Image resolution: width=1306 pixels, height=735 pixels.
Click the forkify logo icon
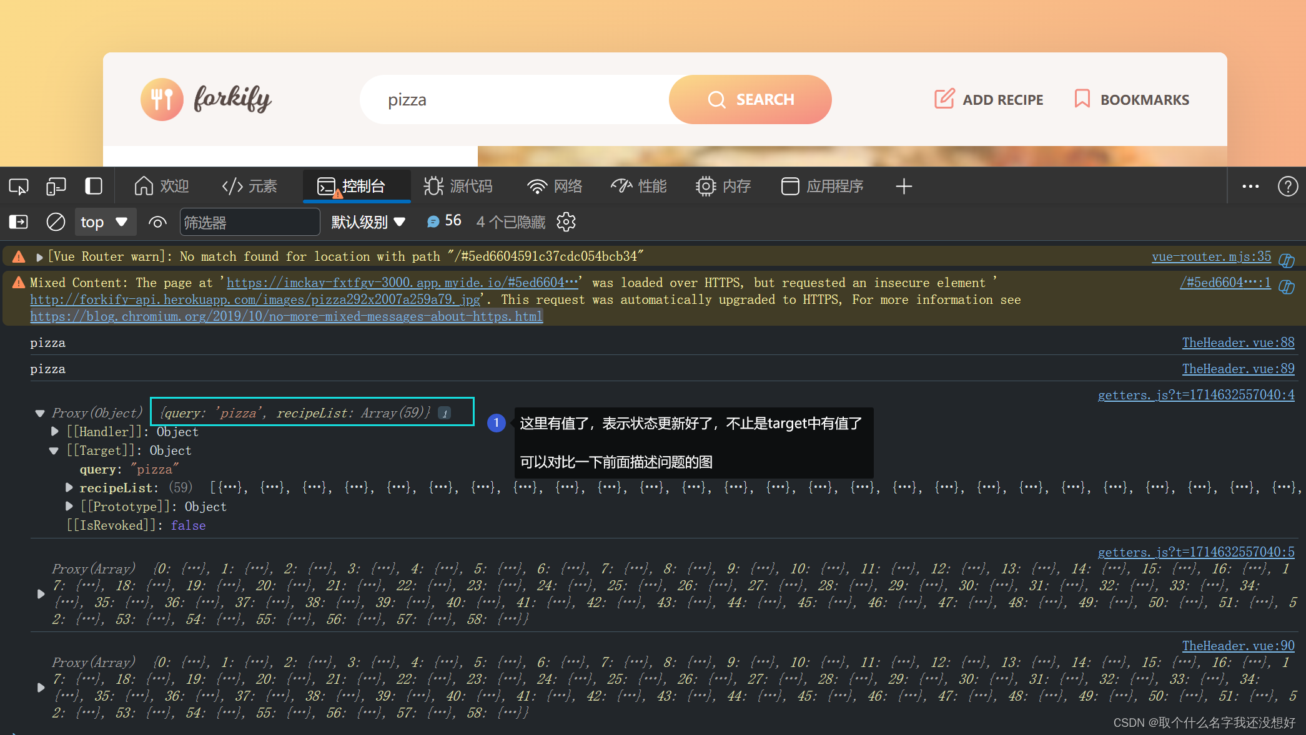pos(162,99)
